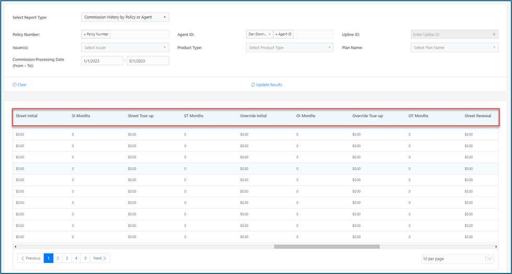
Task: Sort by OI Months column header
Action: [306, 116]
